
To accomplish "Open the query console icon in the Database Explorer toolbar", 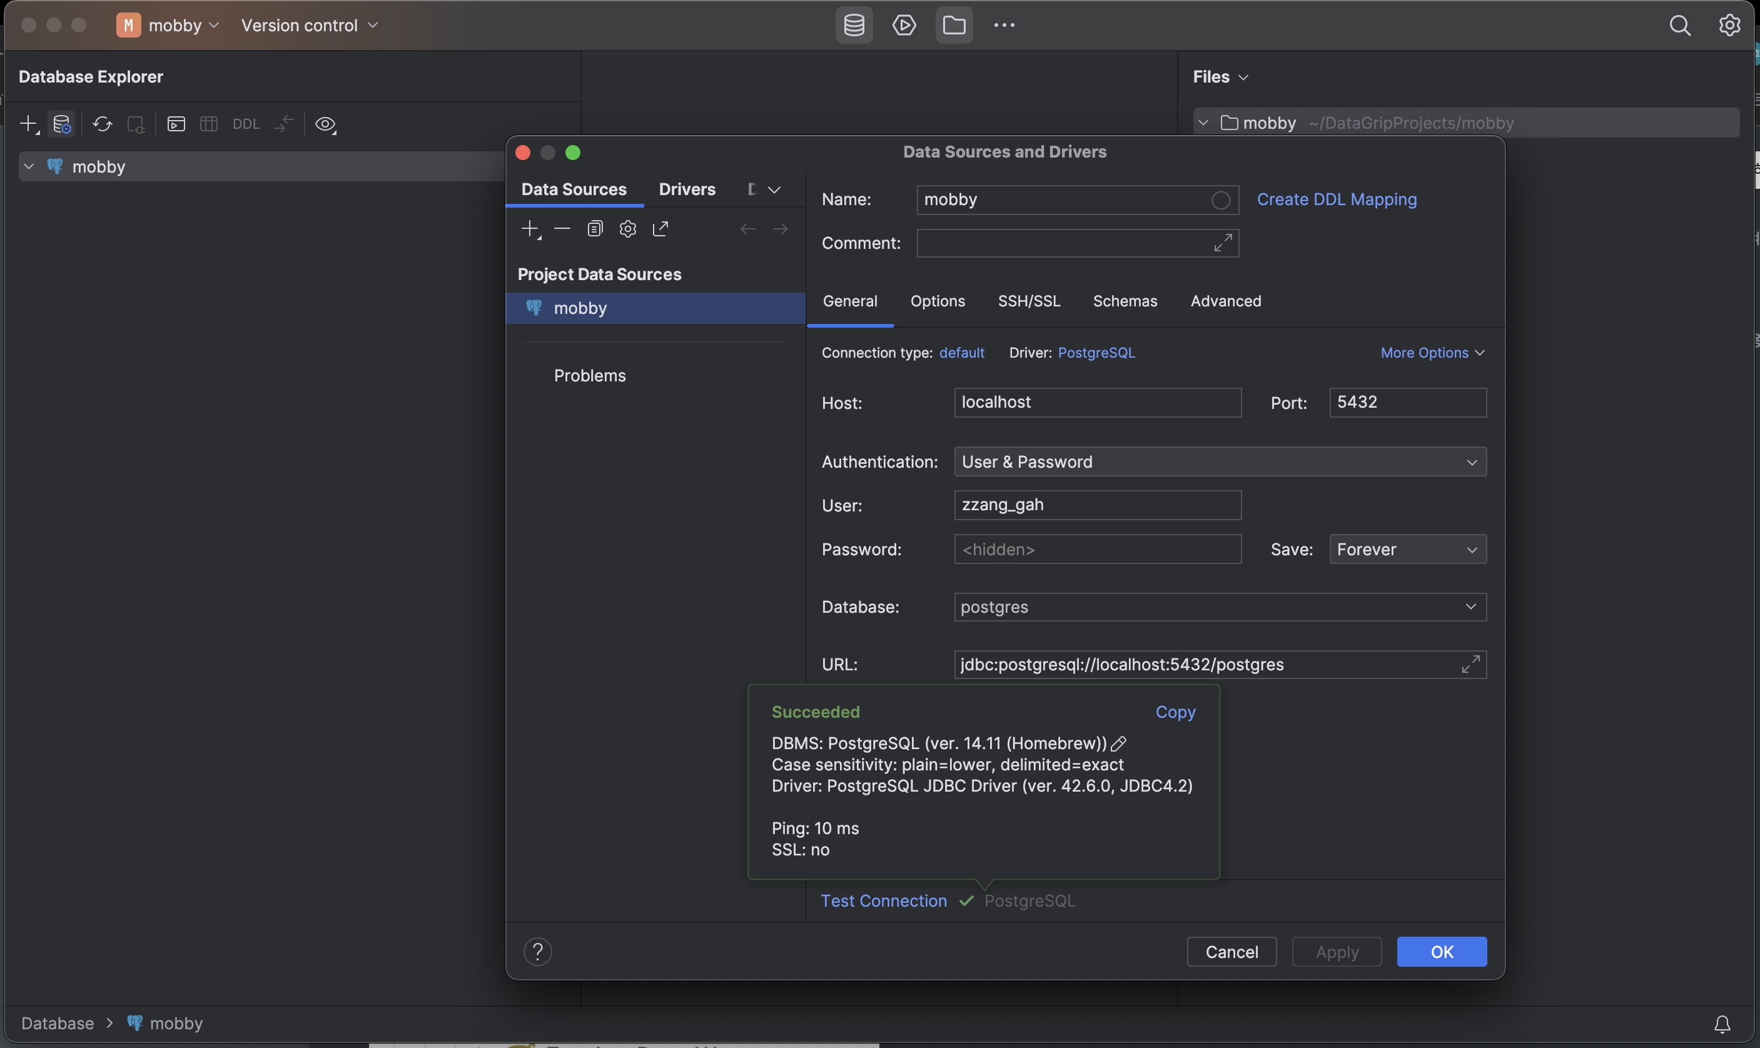I will pyautogui.click(x=176, y=124).
